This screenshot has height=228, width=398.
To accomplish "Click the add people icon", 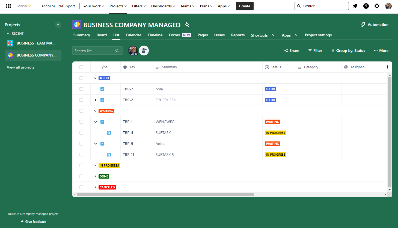I will tap(144, 51).
